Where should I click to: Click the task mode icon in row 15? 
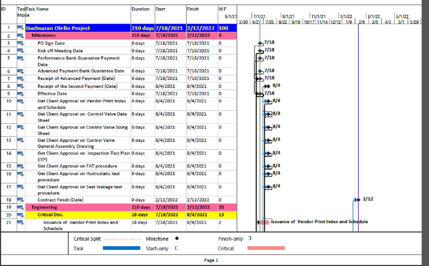[21, 166]
